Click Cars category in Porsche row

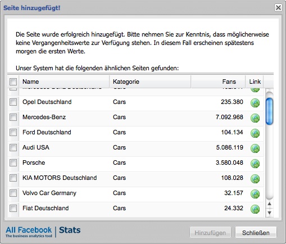pos(119,162)
